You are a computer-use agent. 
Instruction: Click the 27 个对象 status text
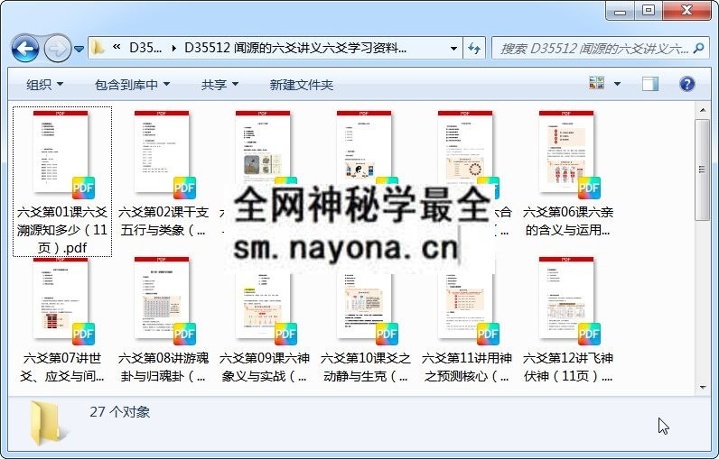119,412
